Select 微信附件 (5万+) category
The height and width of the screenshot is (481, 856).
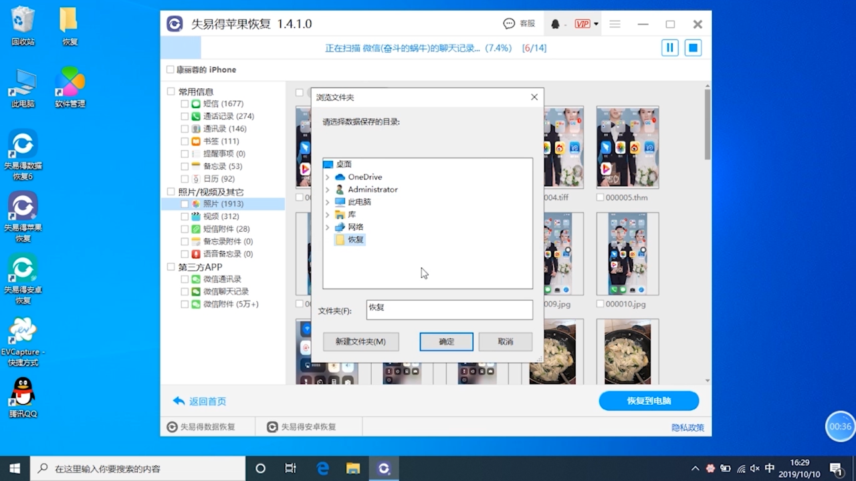(x=231, y=304)
